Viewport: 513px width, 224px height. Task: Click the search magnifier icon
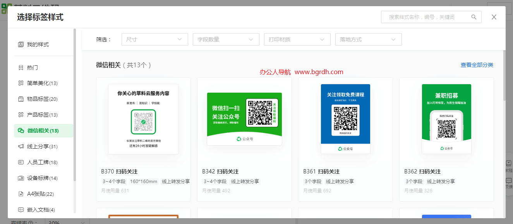474,17
